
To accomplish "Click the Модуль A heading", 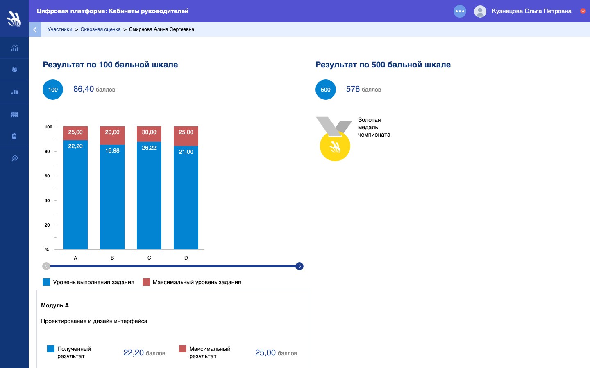I will coord(55,305).
